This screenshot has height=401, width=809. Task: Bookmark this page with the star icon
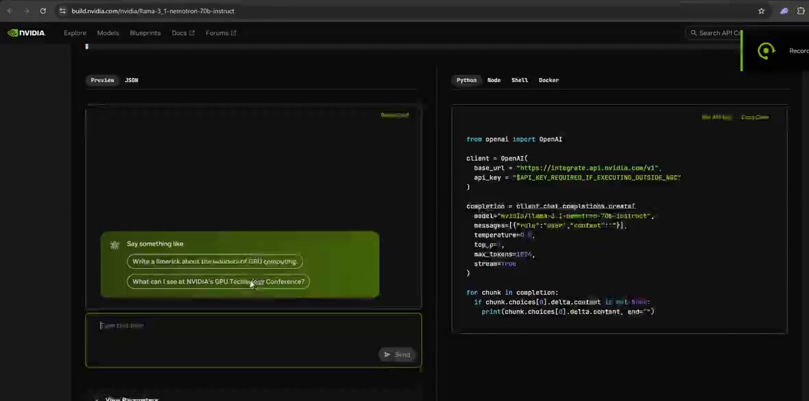[x=761, y=11]
